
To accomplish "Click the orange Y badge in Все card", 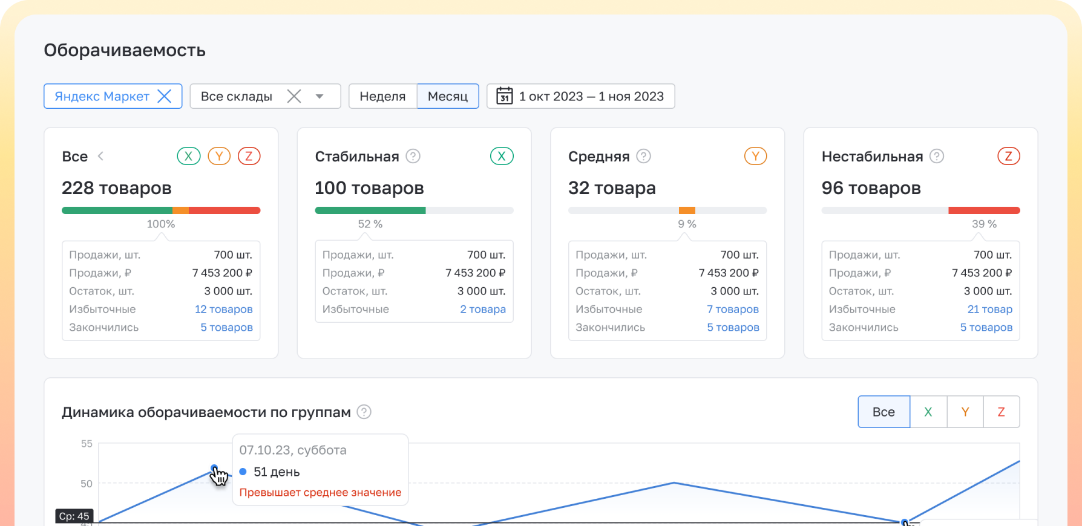I will [219, 156].
